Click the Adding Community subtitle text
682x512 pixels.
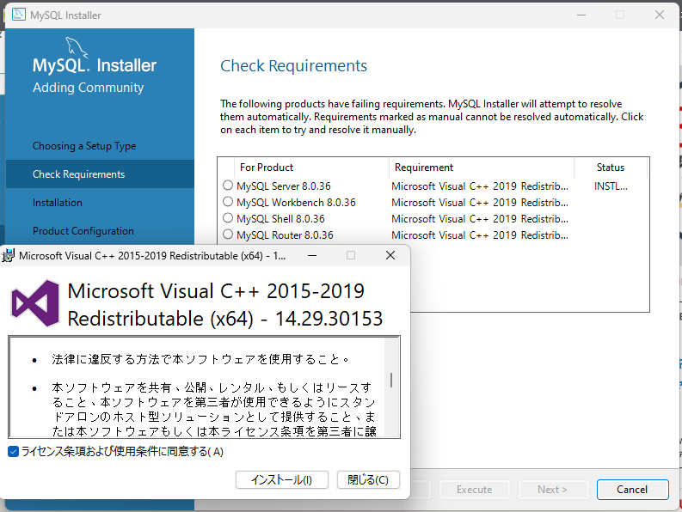(x=89, y=88)
